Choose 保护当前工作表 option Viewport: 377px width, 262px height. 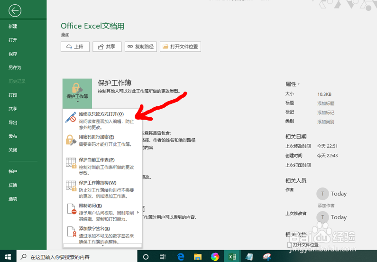click(102, 166)
